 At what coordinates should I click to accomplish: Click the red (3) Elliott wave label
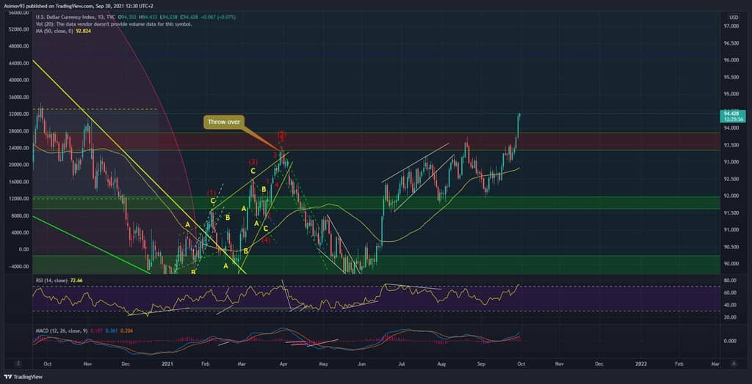[253, 162]
